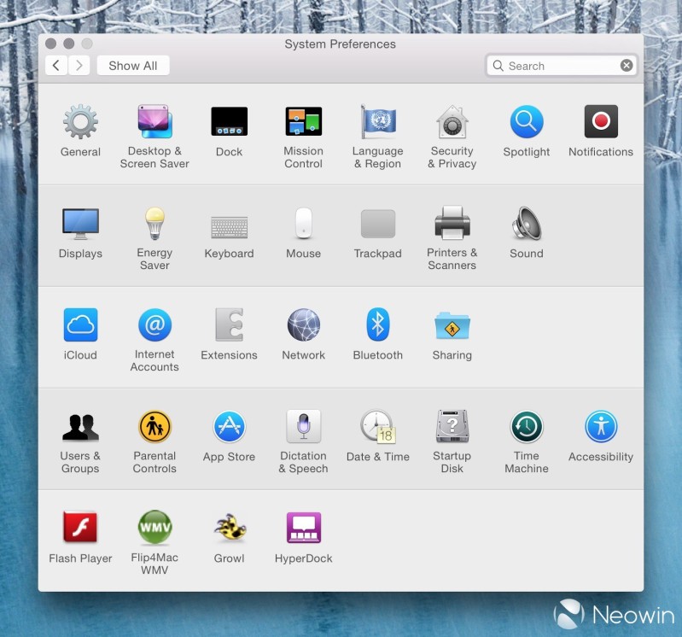
Task: Open iCloud preferences
Action: click(80, 325)
